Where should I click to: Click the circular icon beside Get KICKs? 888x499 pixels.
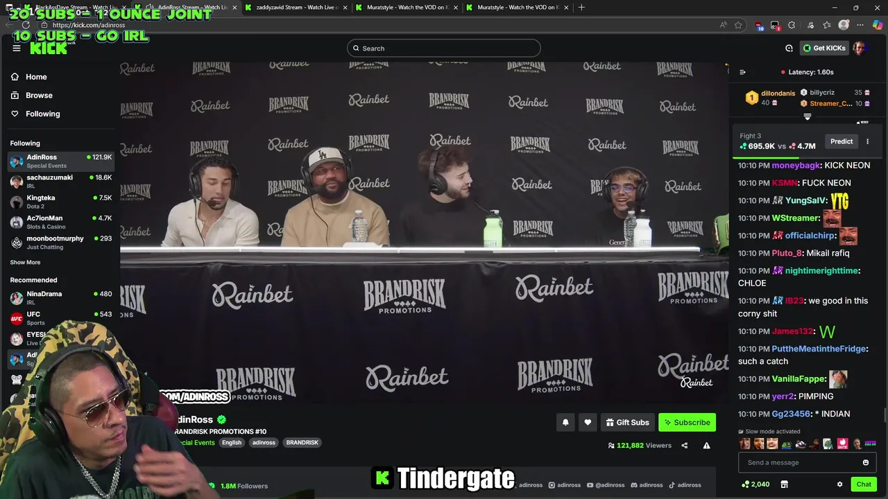(789, 49)
